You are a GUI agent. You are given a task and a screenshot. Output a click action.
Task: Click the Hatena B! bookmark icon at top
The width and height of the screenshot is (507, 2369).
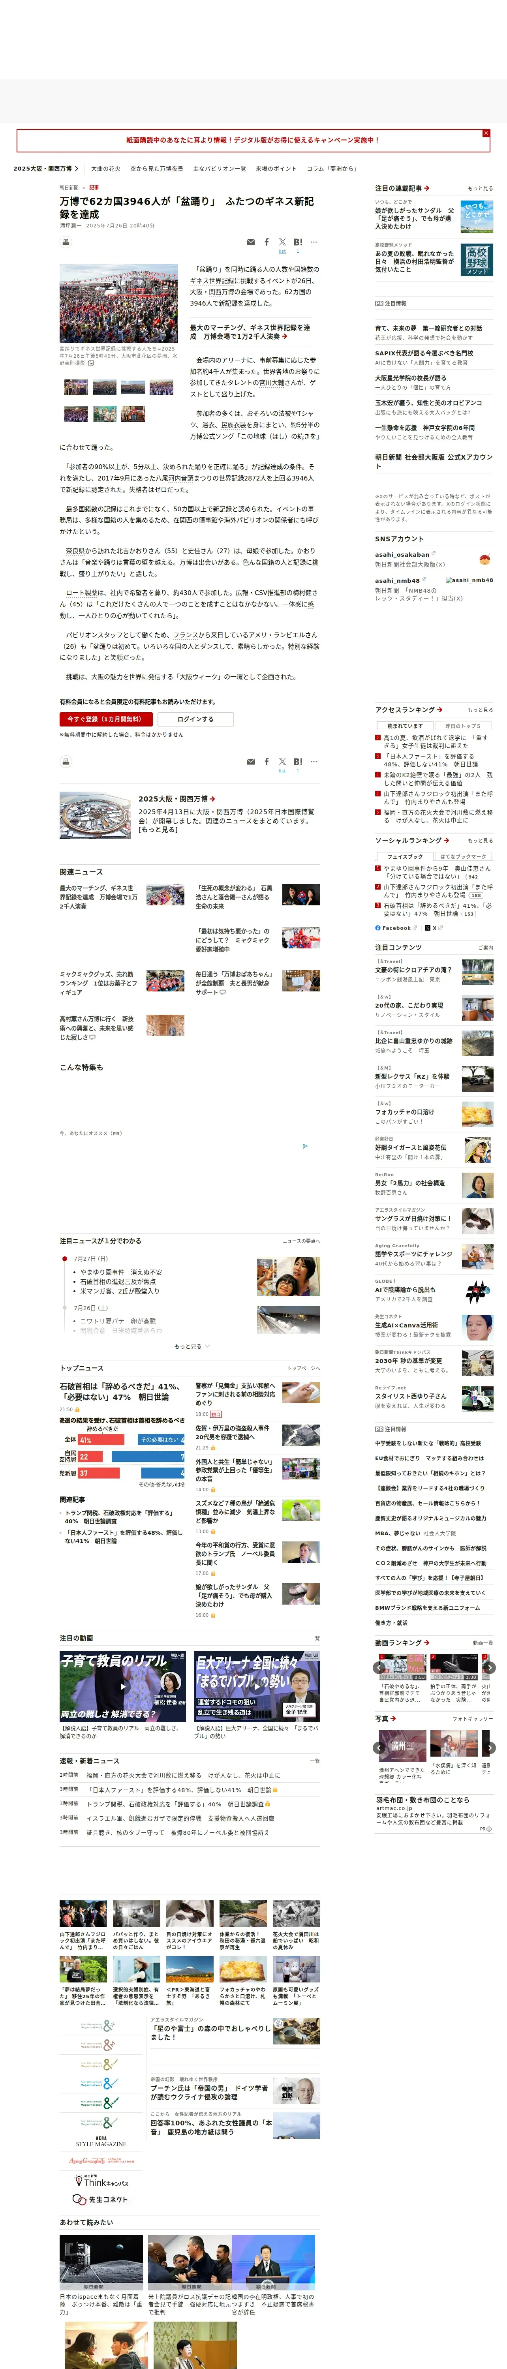point(298,243)
